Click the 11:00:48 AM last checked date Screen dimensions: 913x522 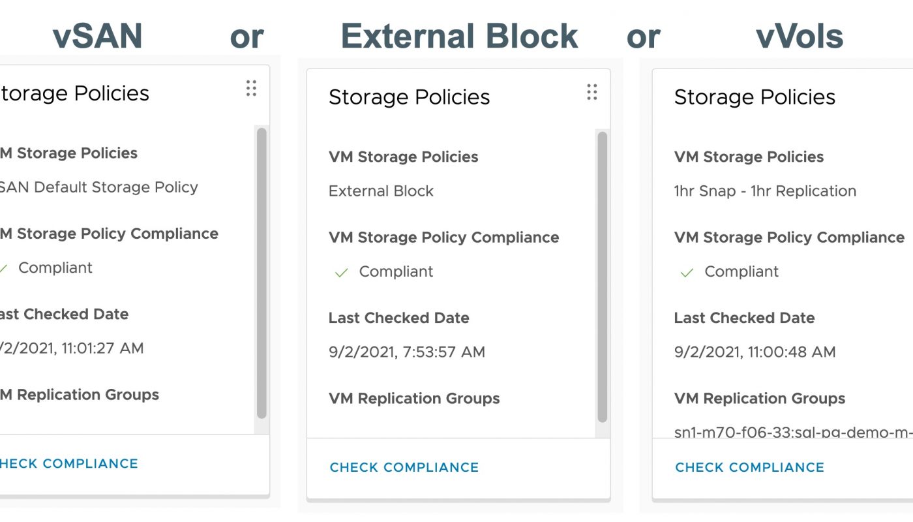point(755,352)
